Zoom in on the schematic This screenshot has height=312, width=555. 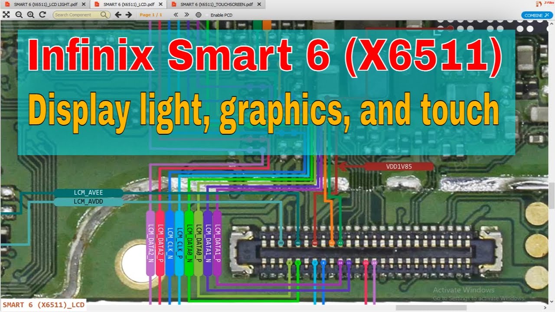tap(30, 14)
